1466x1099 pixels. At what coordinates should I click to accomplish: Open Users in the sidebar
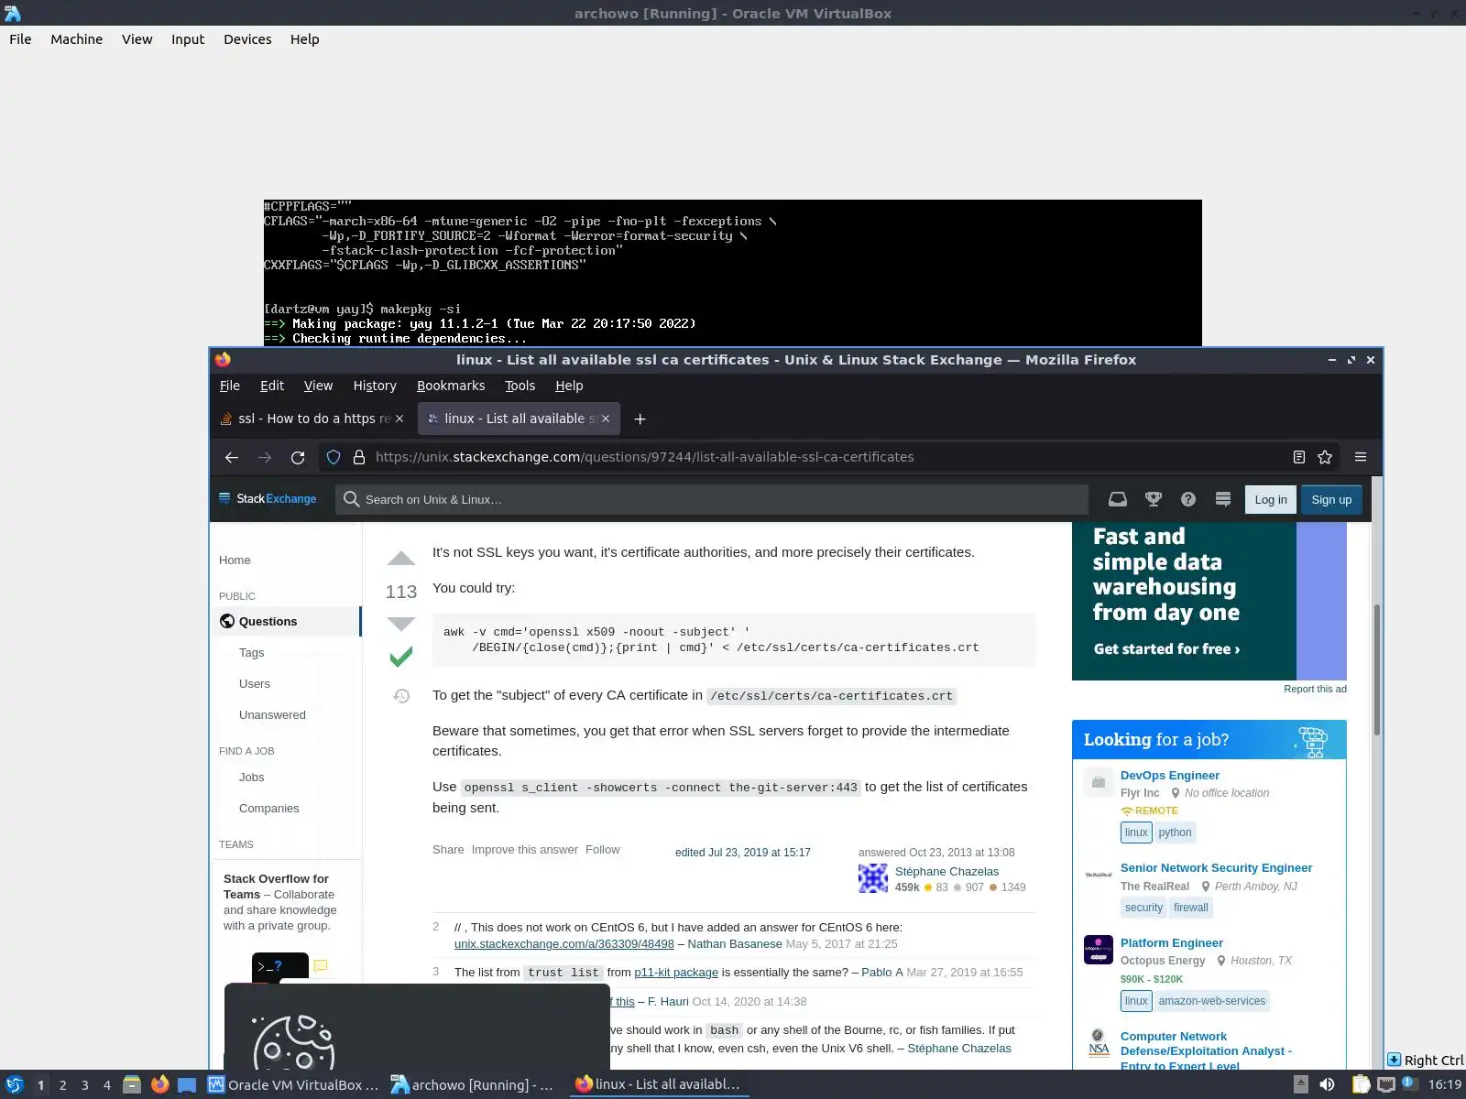(255, 683)
